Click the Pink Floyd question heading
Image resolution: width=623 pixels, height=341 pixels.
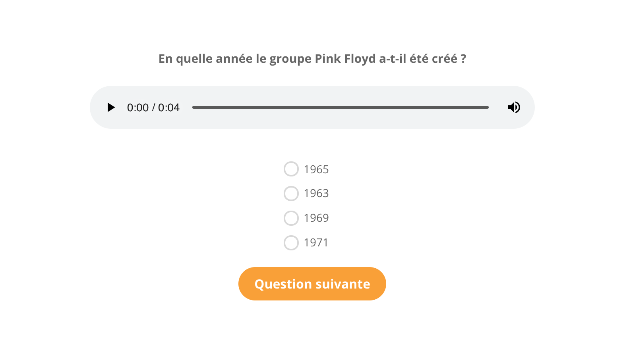tap(312, 59)
